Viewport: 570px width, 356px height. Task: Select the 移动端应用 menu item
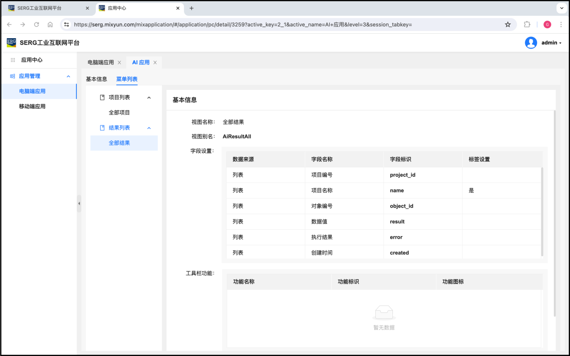32,107
